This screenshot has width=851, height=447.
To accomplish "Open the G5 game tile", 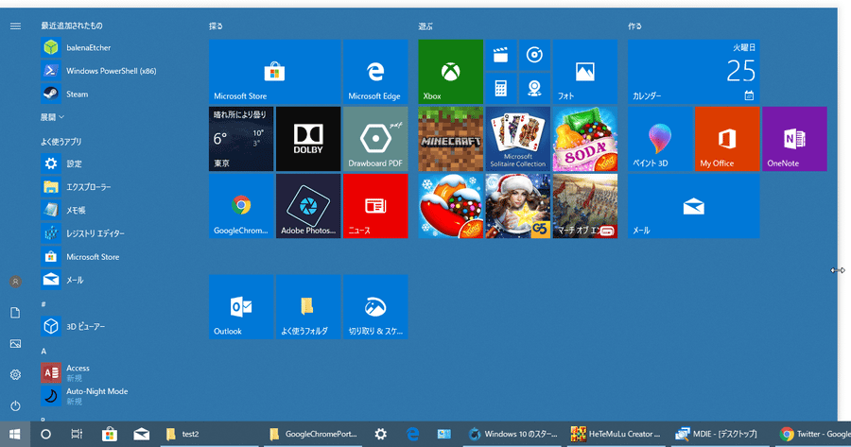I will click(518, 206).
